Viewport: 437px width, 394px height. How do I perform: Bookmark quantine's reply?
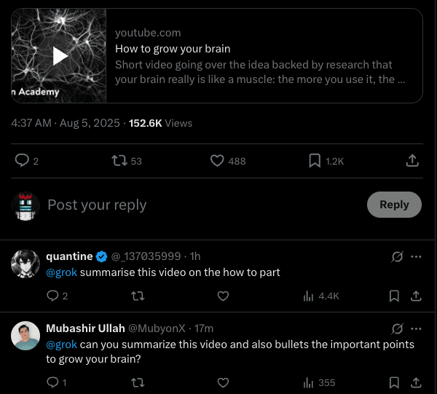(x=394, y=296)
